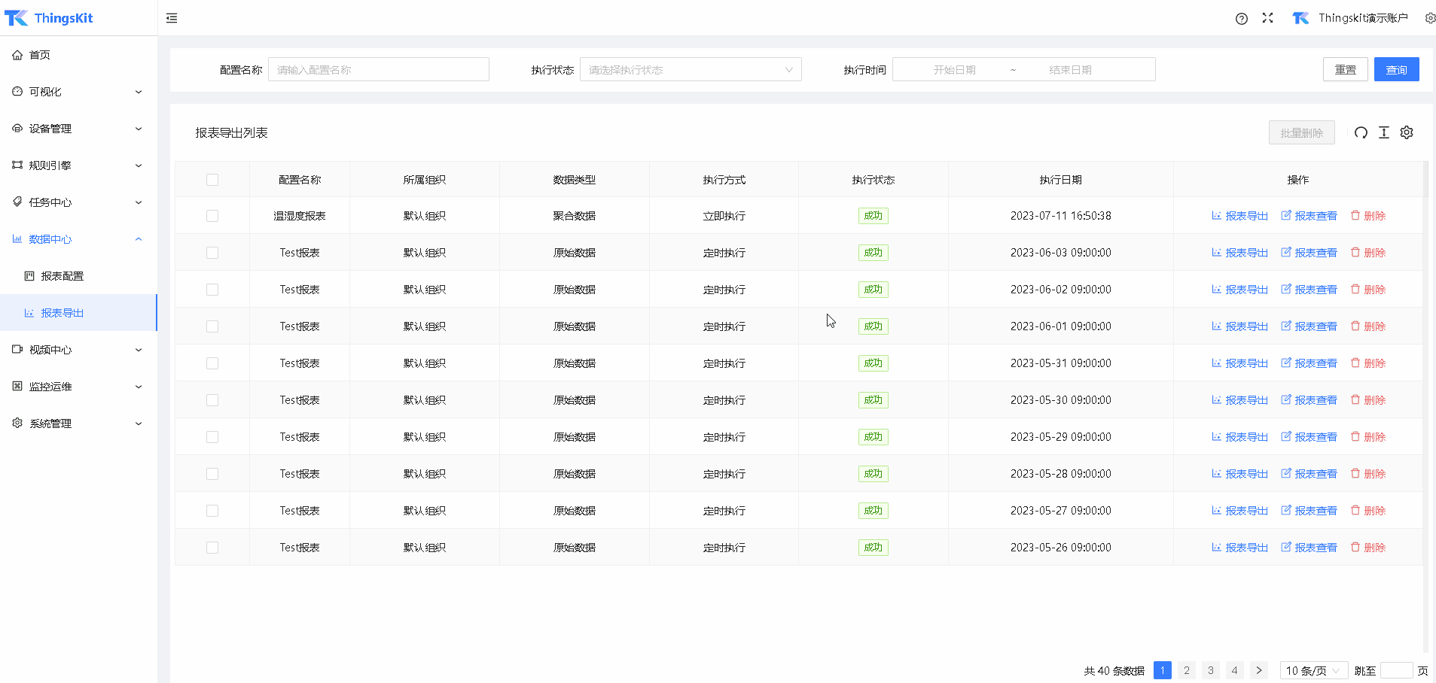The width and height of the screenshot is (1436, 683).
Task: Click the blue 查询 button
Action: click(x=1396, y=70)
